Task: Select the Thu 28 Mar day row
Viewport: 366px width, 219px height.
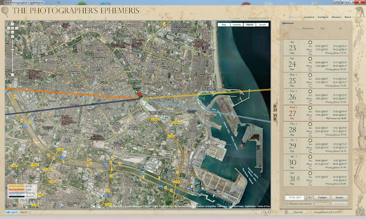Action: coord(316,129)
